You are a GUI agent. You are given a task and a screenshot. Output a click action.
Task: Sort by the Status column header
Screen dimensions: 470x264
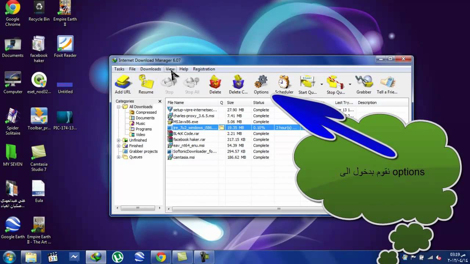coord(263,103)
